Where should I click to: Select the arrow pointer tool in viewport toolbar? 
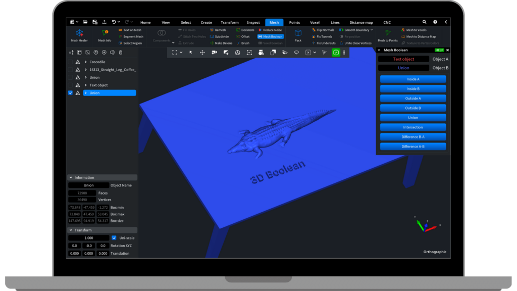(191, 52)
